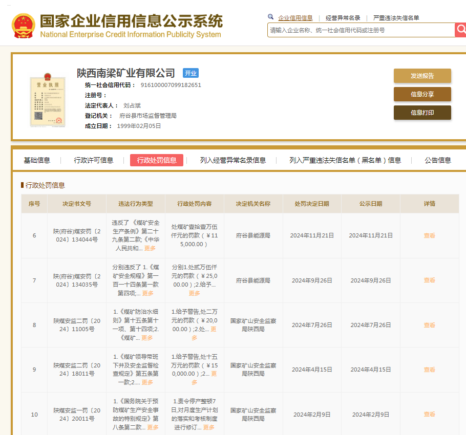Select 企业信用信息 search category
The width and height of the screenshot is (466, 435).
point(295,18)
